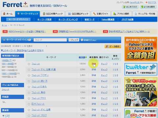
Task: Switch to the SEO対策チェック tab
Action: [53, 14]
